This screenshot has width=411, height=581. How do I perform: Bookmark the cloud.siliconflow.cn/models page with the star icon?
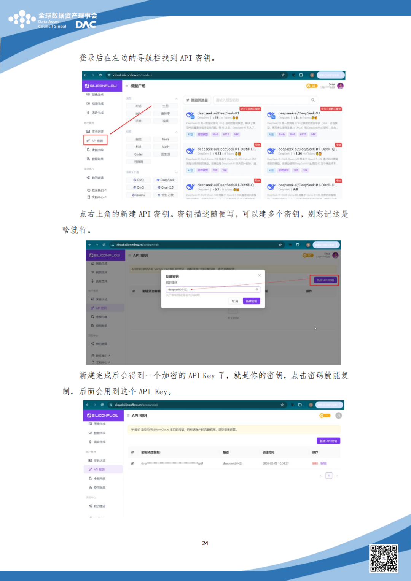(283, 75)
